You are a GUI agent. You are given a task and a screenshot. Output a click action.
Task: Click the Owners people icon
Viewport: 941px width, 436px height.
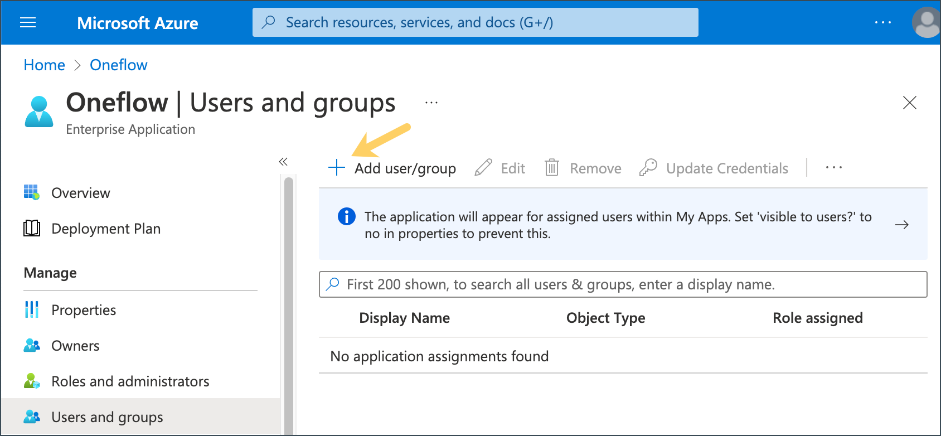coord(32,345)
